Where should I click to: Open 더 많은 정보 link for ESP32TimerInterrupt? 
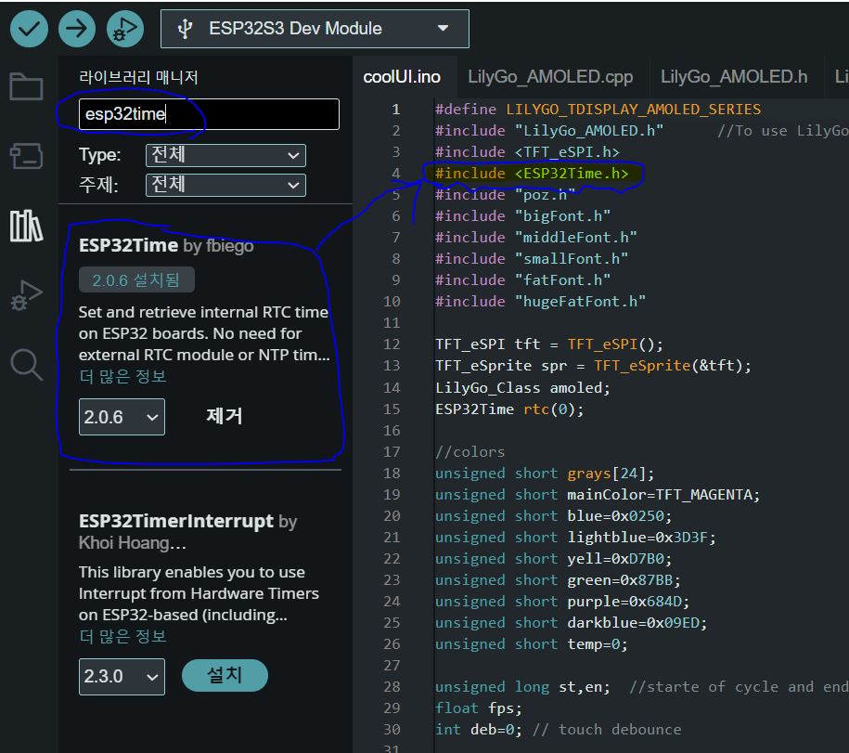(x=122, y=637)
